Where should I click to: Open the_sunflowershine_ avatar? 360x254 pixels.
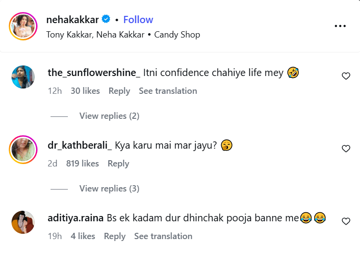click(x=23, y=77)
